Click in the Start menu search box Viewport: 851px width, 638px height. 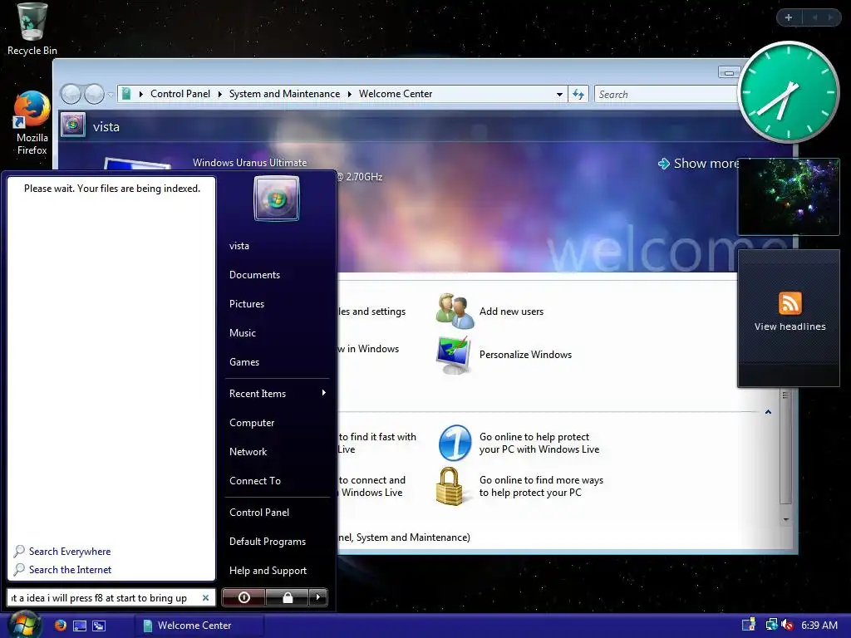(104, 598)
